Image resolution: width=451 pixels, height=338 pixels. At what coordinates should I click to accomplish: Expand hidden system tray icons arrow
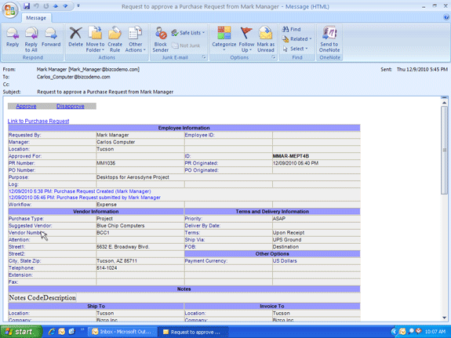[394, 332]
